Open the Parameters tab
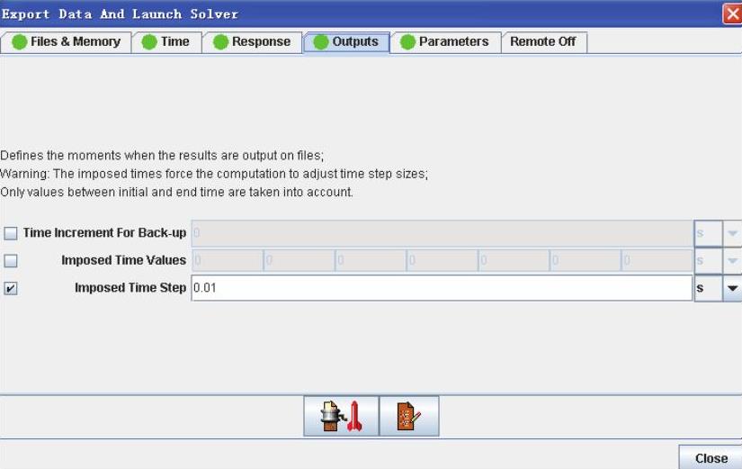 [x=444, y=41]
